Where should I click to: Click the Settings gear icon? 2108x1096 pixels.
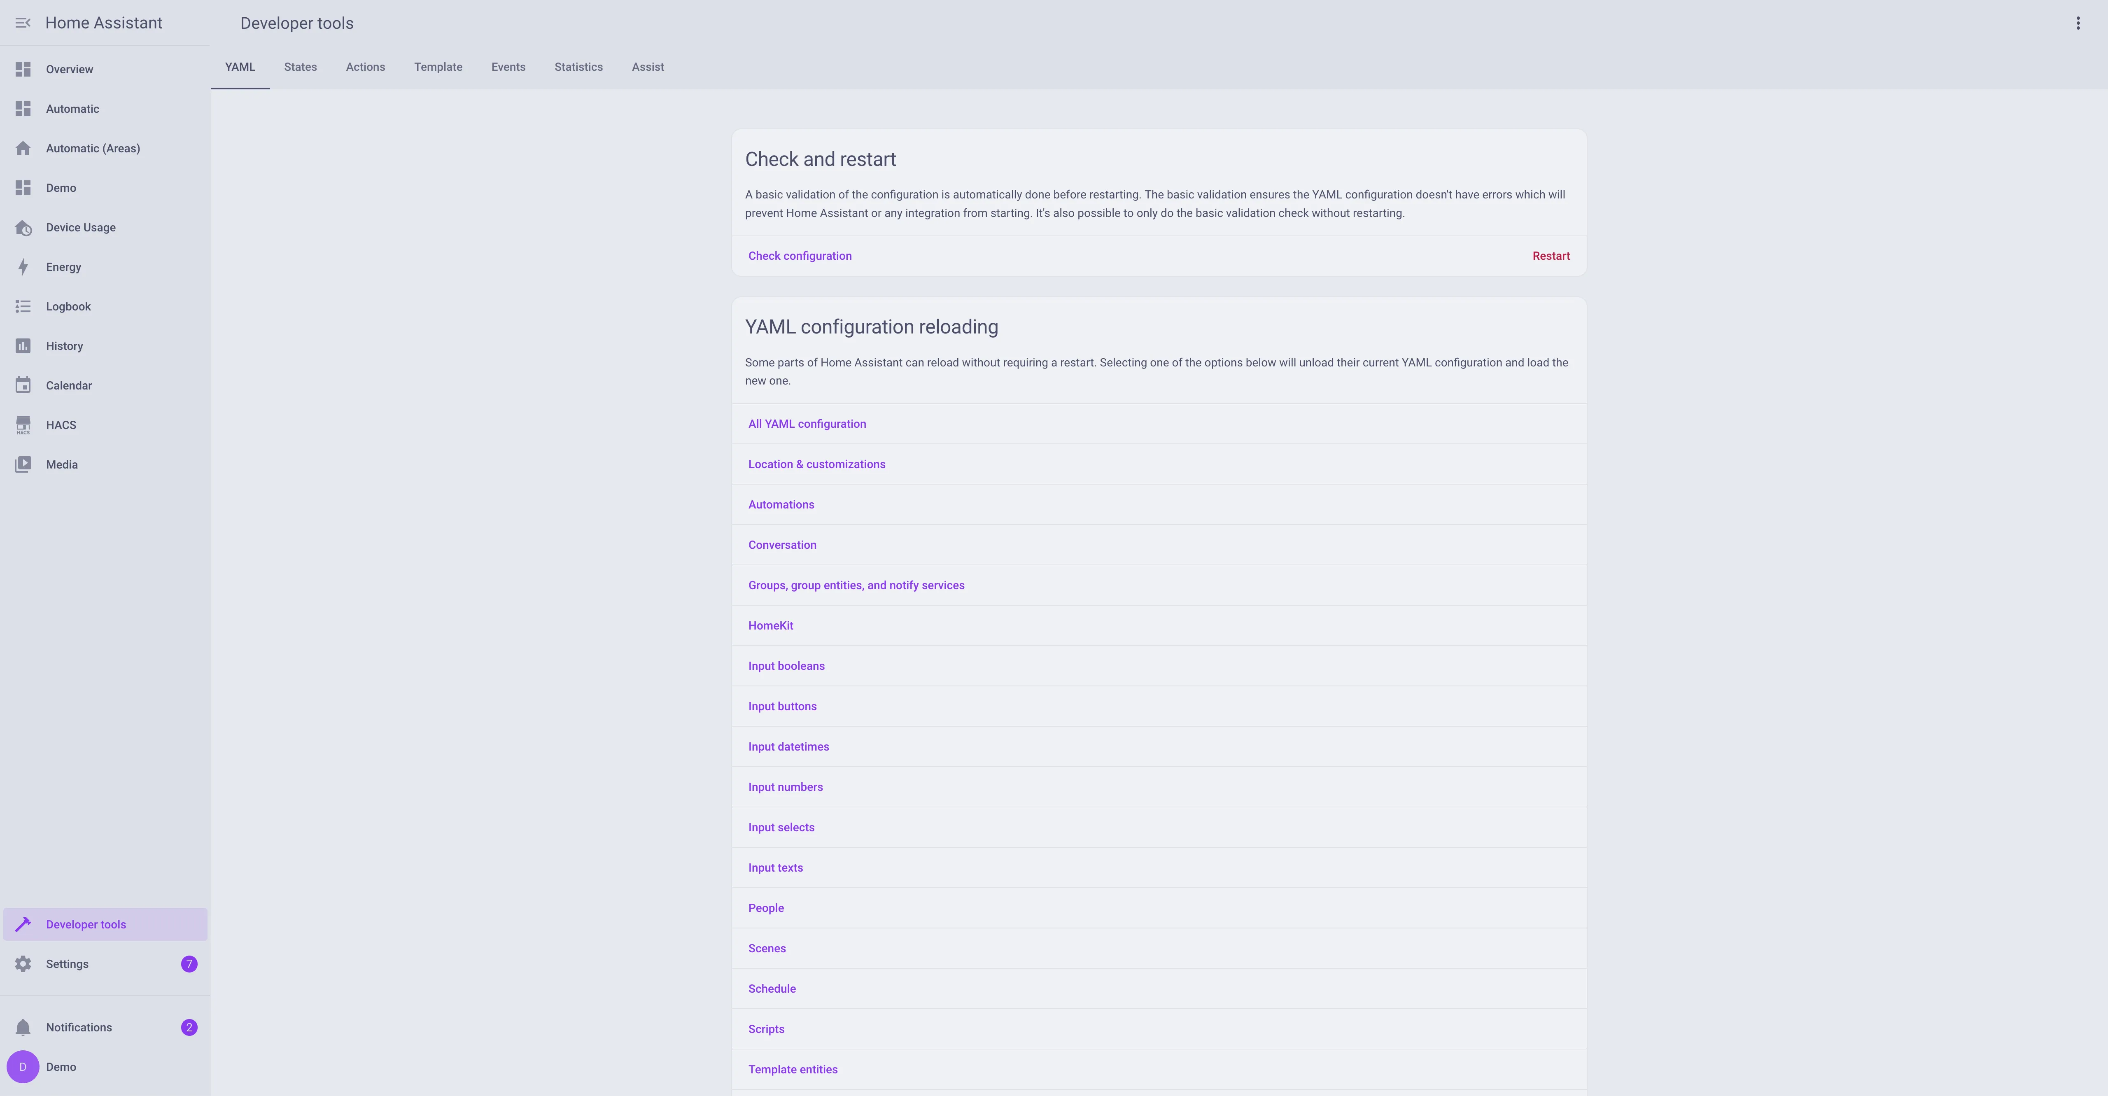pos(23,964)
